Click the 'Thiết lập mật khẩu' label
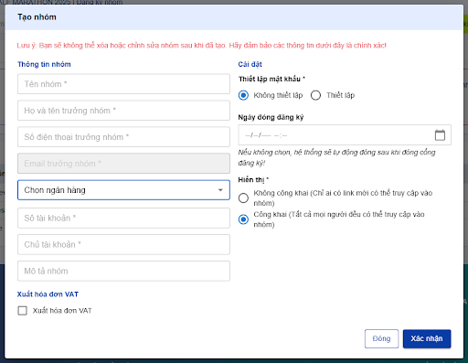Viewport: 468px width, 363px height. 271,79
